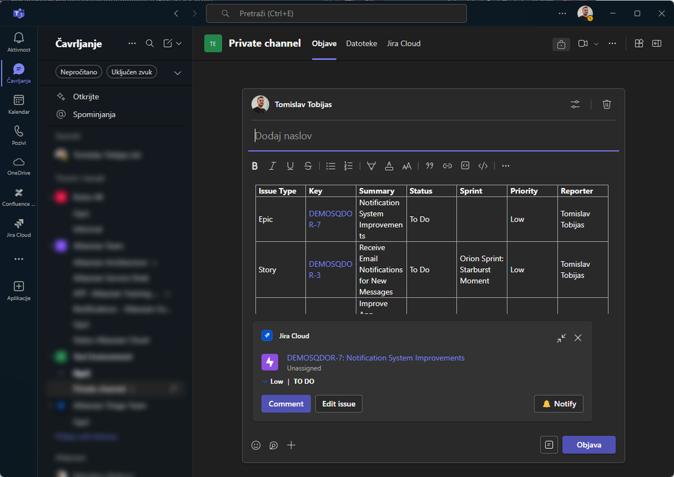The width and height of the screenshot is (674, 477).
Task: Open the add apps icon in the channel header
Action: coord(639,43)
